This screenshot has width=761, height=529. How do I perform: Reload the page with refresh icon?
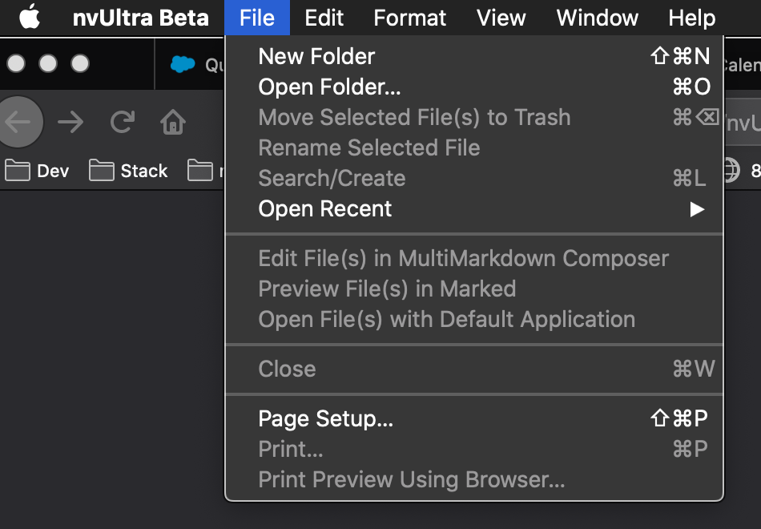(122, 122)
